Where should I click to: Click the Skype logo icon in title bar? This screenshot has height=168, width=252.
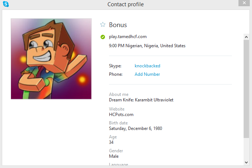pyautogui.click(x=6, y=4)
